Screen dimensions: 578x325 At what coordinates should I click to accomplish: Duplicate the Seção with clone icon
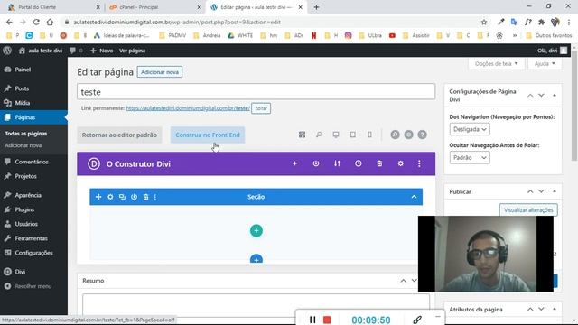(122, 197)
